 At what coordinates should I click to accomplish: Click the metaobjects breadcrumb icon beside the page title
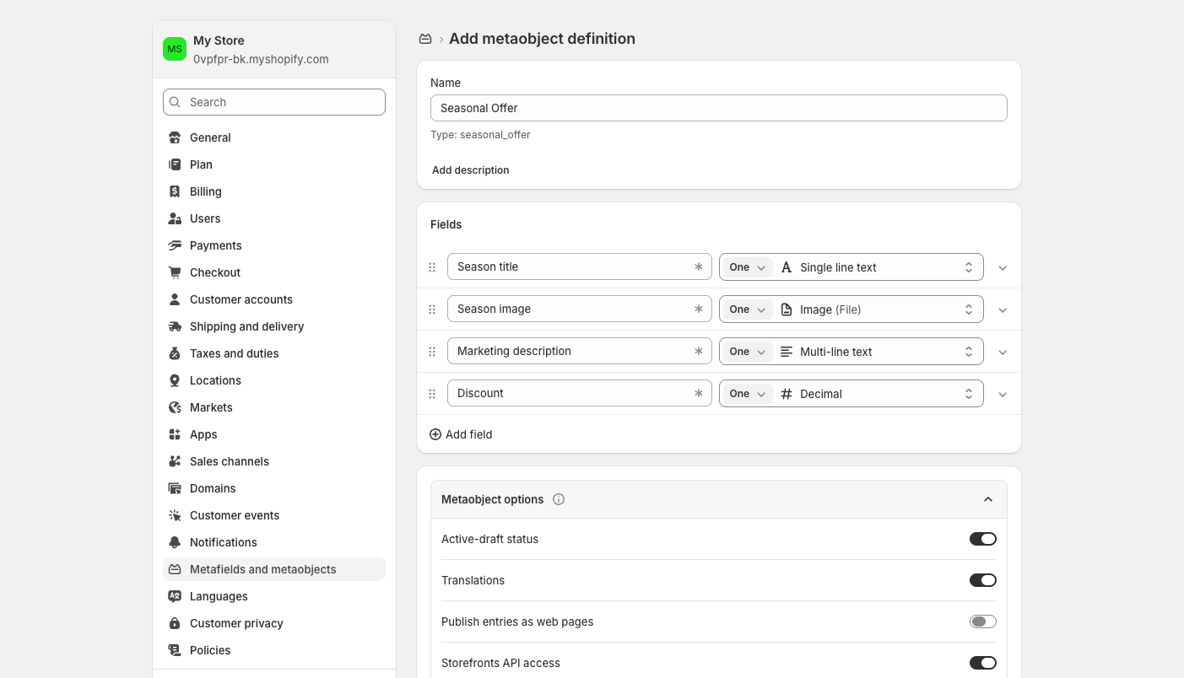(425, 39)
